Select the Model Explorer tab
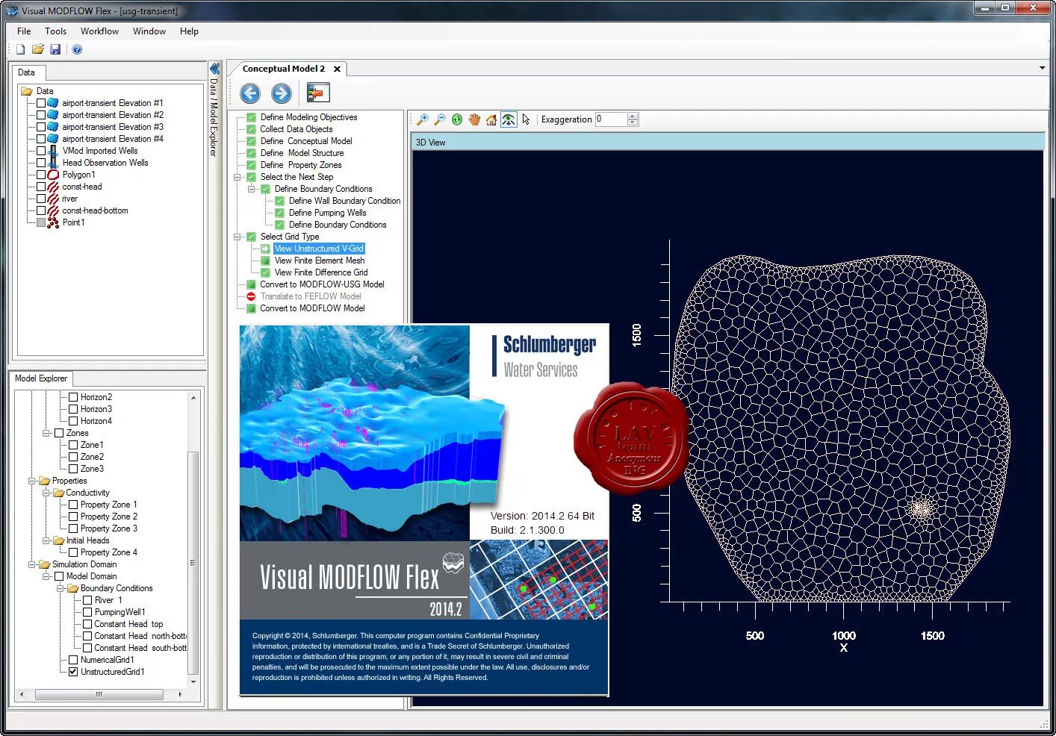 point(41,378)
